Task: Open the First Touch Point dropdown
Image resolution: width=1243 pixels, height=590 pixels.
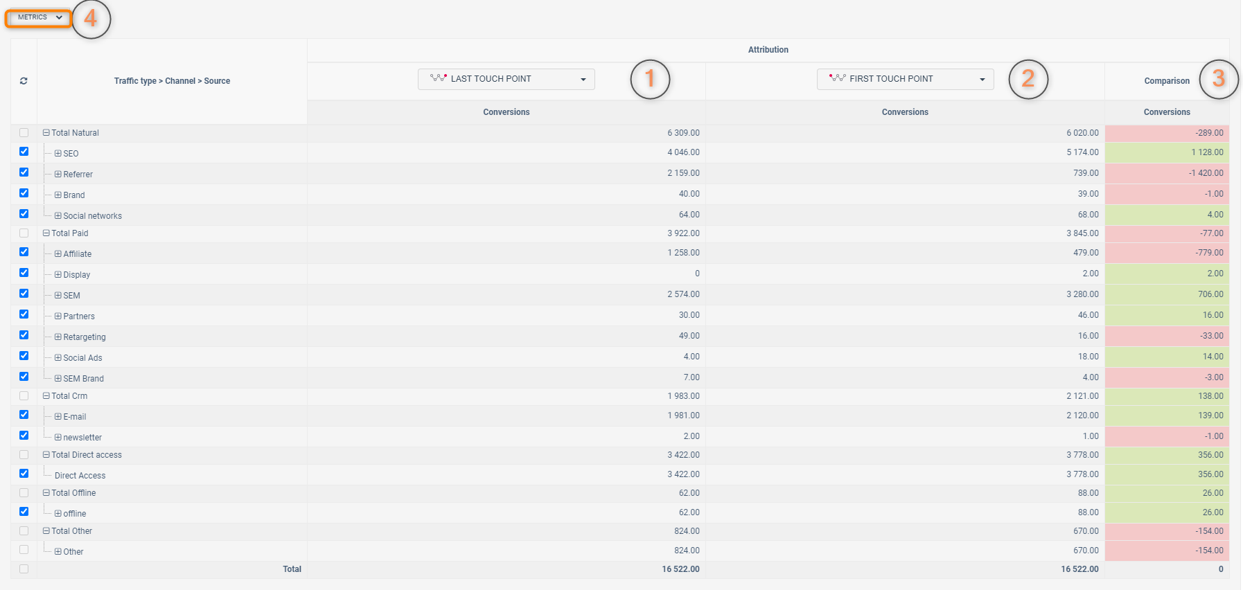Action: pyautogui.click(x=905, y=79)
